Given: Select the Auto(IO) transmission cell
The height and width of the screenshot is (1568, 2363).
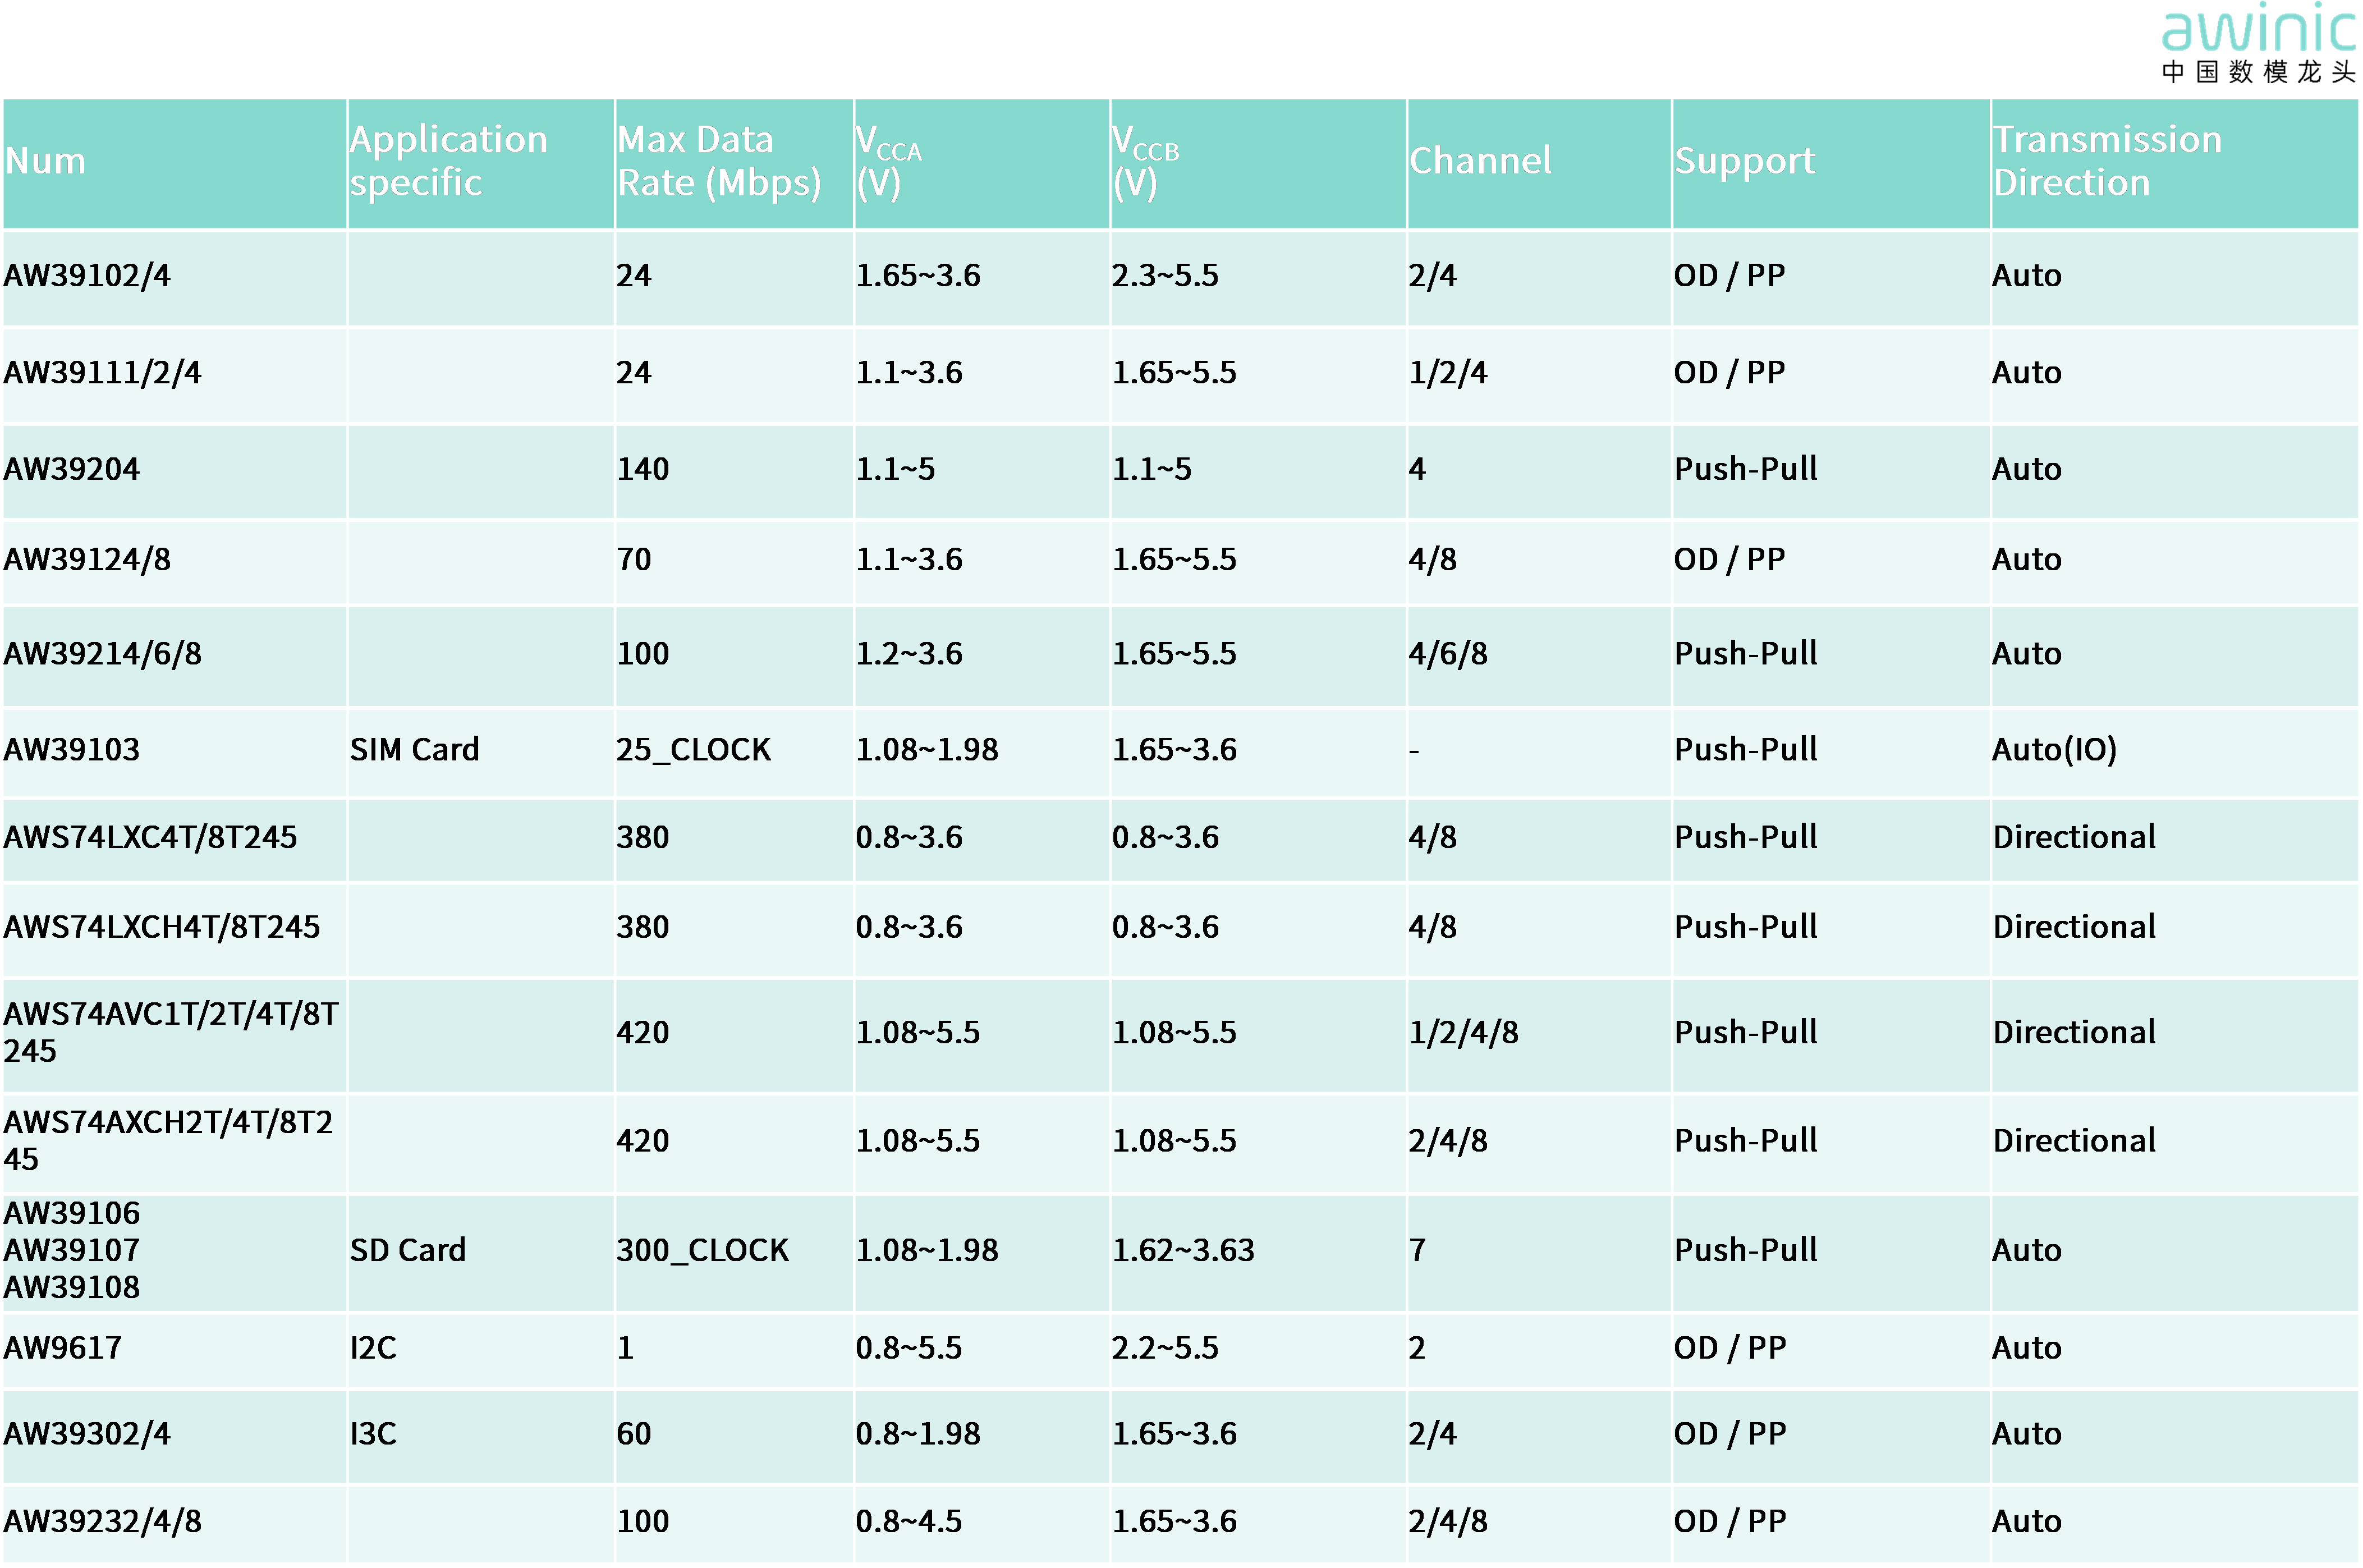Looking at the screenshot, I should (2054, 749).
